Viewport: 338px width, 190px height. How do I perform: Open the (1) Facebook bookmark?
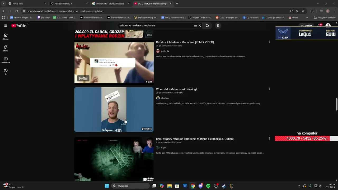(251, 18)
